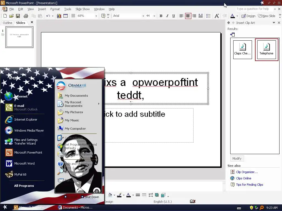Open the Format menu
This screenshot has height=211, width=282.
click(55, 9)
